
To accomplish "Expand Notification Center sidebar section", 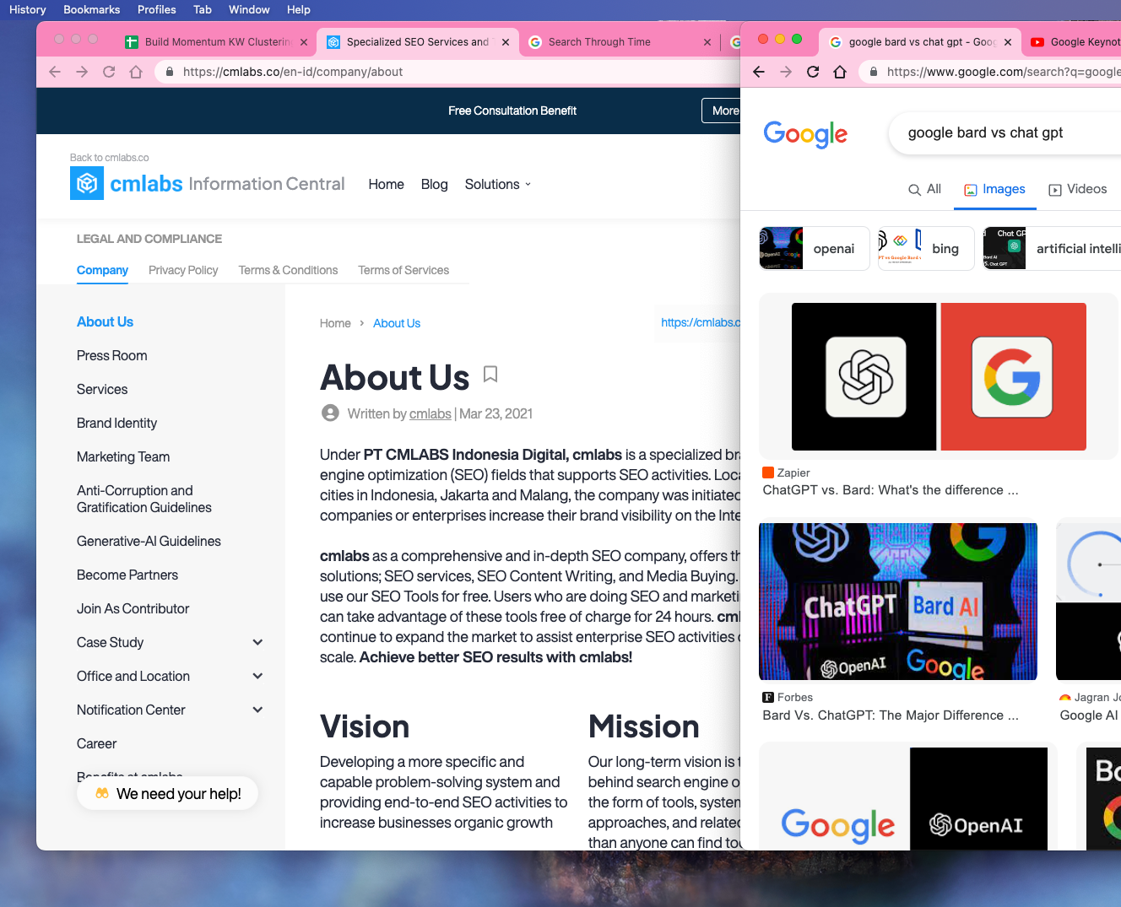I will pyautogui.click(x=257, y=710).
